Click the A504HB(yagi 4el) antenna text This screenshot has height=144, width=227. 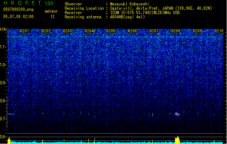127,17
